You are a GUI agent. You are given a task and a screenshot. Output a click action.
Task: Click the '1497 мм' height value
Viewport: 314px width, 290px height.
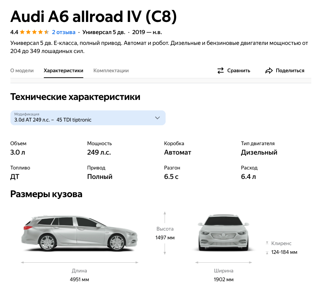point(165,238)
